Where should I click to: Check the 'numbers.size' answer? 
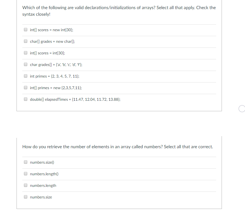[25, 197]
